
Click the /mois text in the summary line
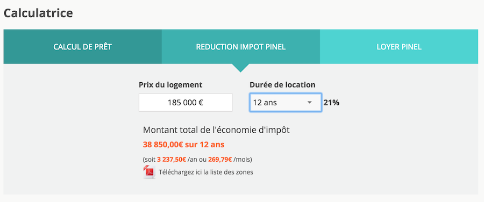coord(242,160)
